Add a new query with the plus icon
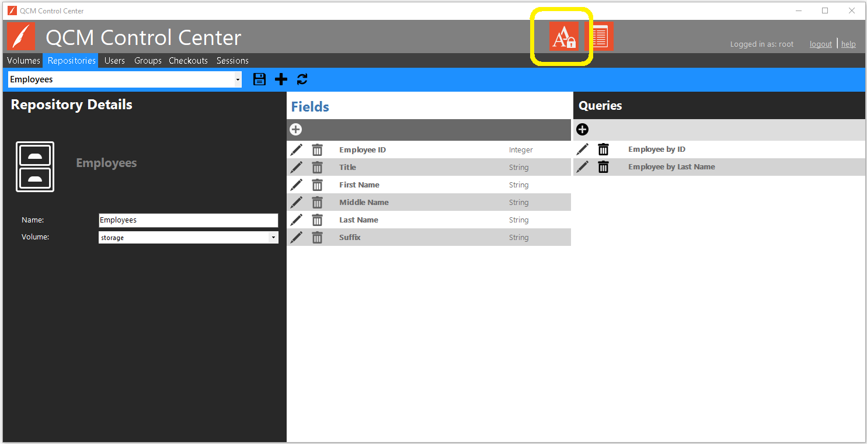Image resolution: width=867 pixels, height=445 pixels. pyautogui.click(x=582, y=130)
